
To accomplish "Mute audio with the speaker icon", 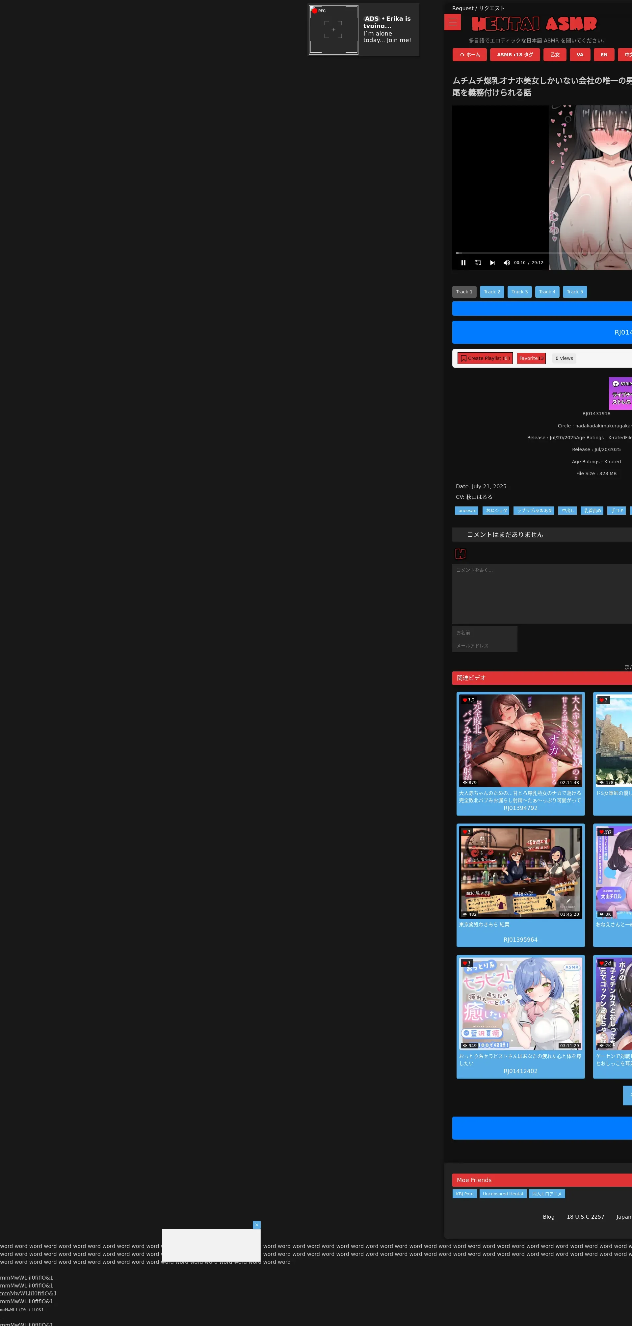I will [507, 262].
